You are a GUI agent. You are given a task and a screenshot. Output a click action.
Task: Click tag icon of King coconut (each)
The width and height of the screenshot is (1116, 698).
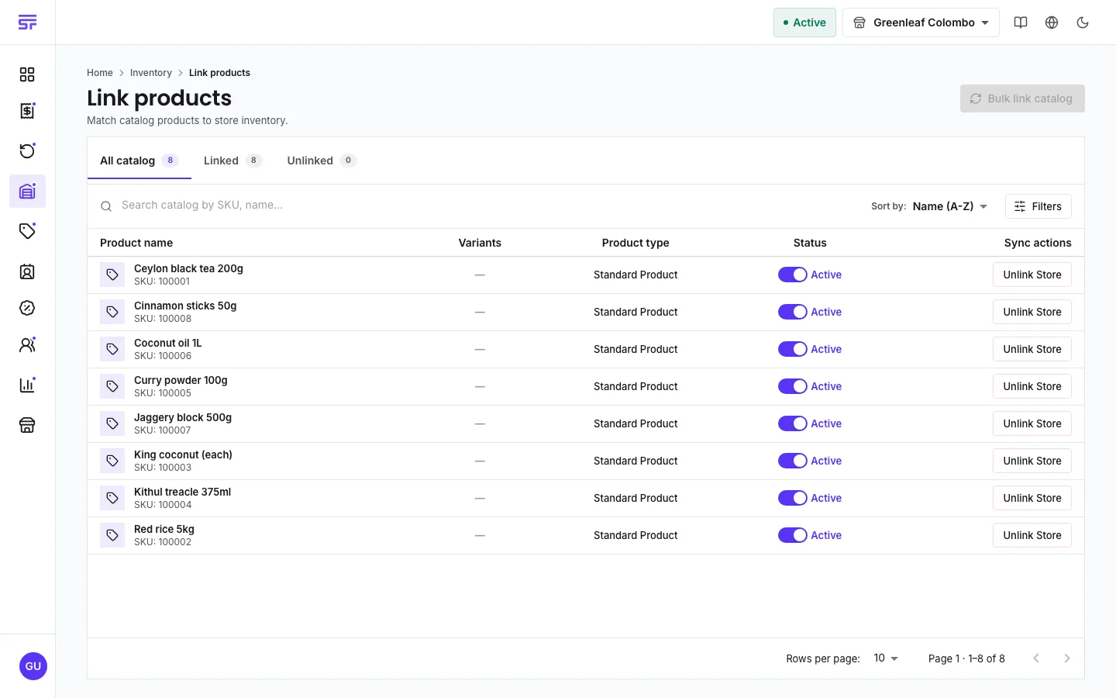click(112, 461)
